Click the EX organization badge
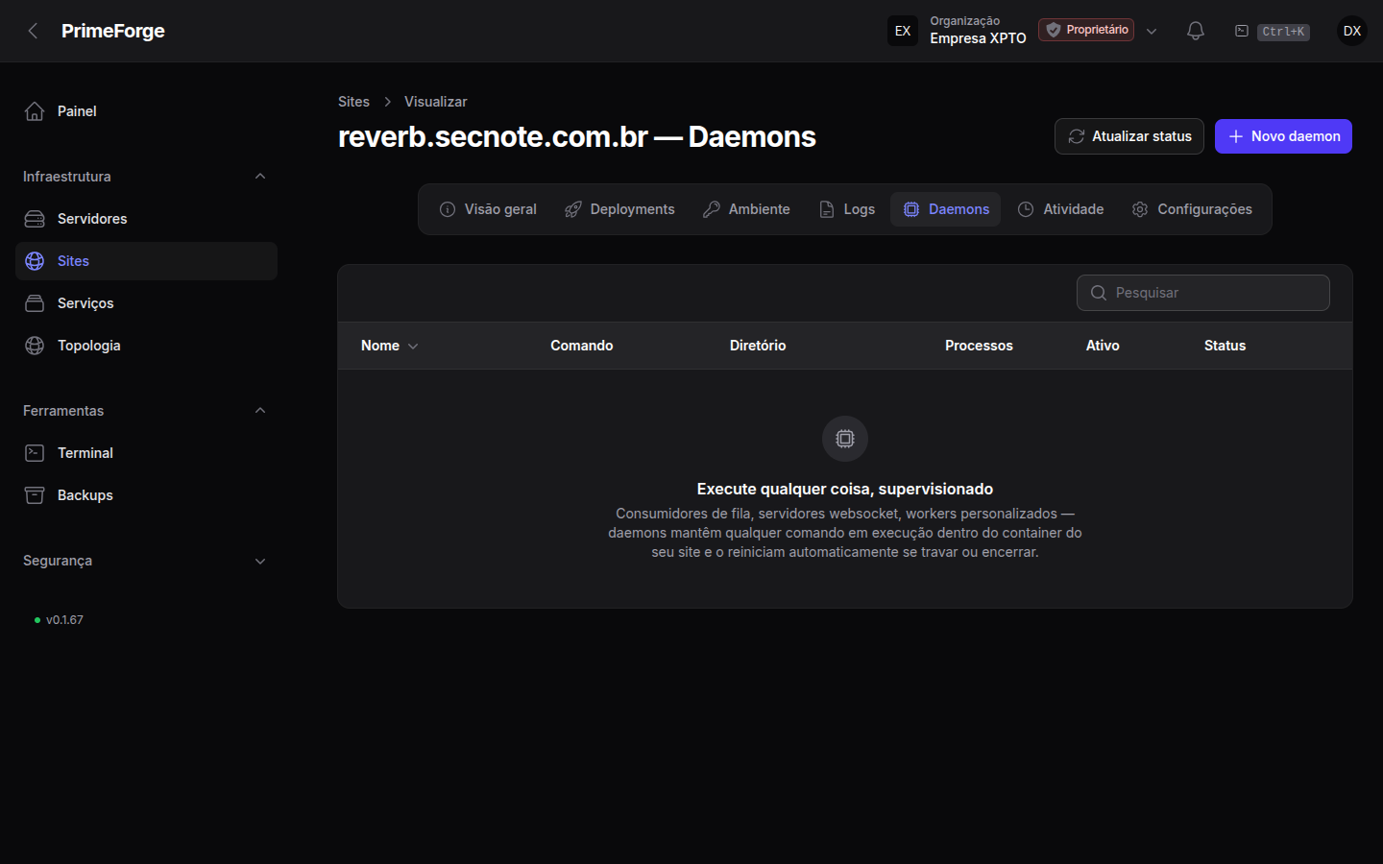 pyautogui.click(x=903, y=31)
